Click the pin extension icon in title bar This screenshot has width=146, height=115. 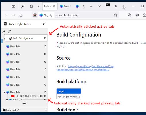coord(116,6)
